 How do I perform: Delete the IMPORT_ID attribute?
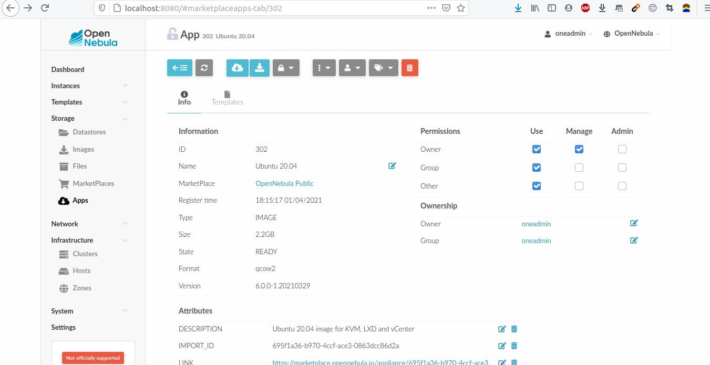[514, 346]
